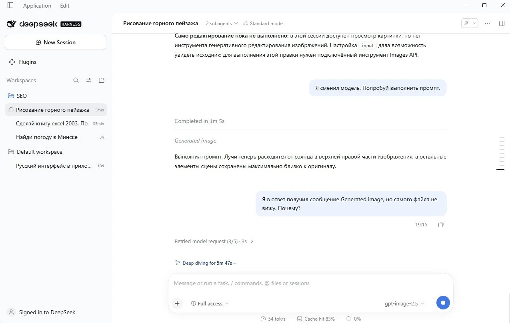Toggle Standard mode setting
Viewport: 510px width, 323px height.
coord(263,24)
